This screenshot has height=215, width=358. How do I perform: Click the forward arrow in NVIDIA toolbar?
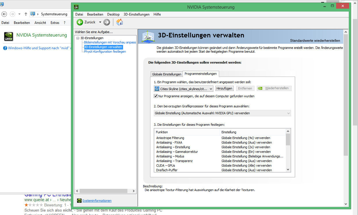point(107,22)
